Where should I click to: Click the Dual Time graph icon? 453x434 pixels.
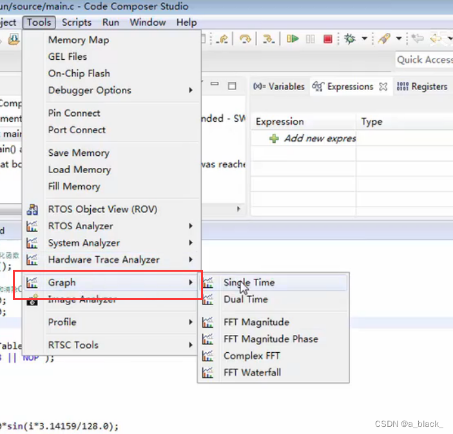point(207,299)
